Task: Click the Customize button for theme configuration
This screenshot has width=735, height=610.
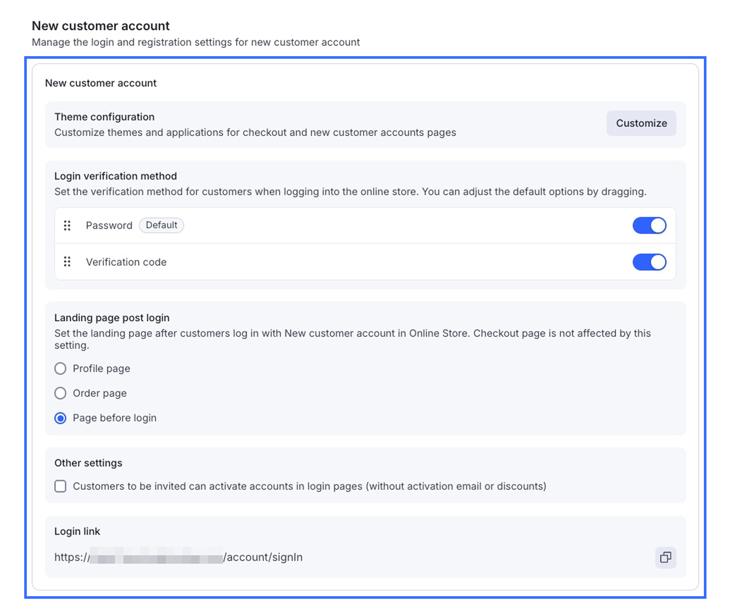Action: tap(641, 123)
